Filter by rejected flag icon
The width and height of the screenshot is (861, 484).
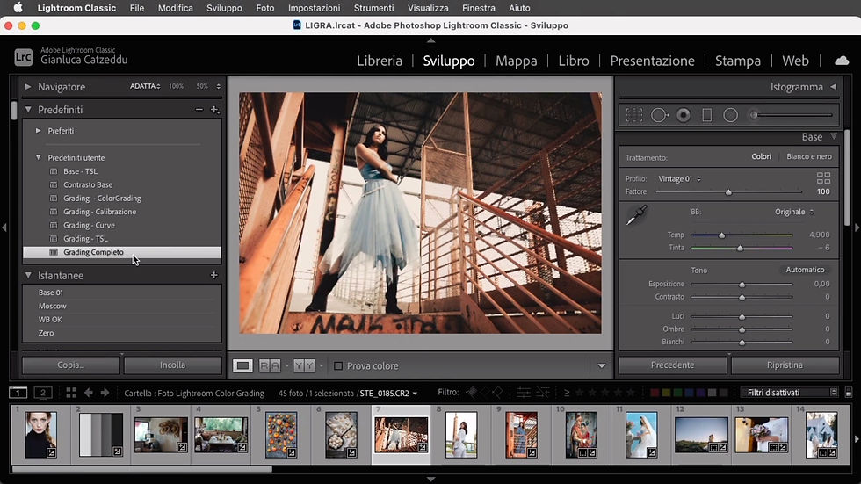coord(497,393)
